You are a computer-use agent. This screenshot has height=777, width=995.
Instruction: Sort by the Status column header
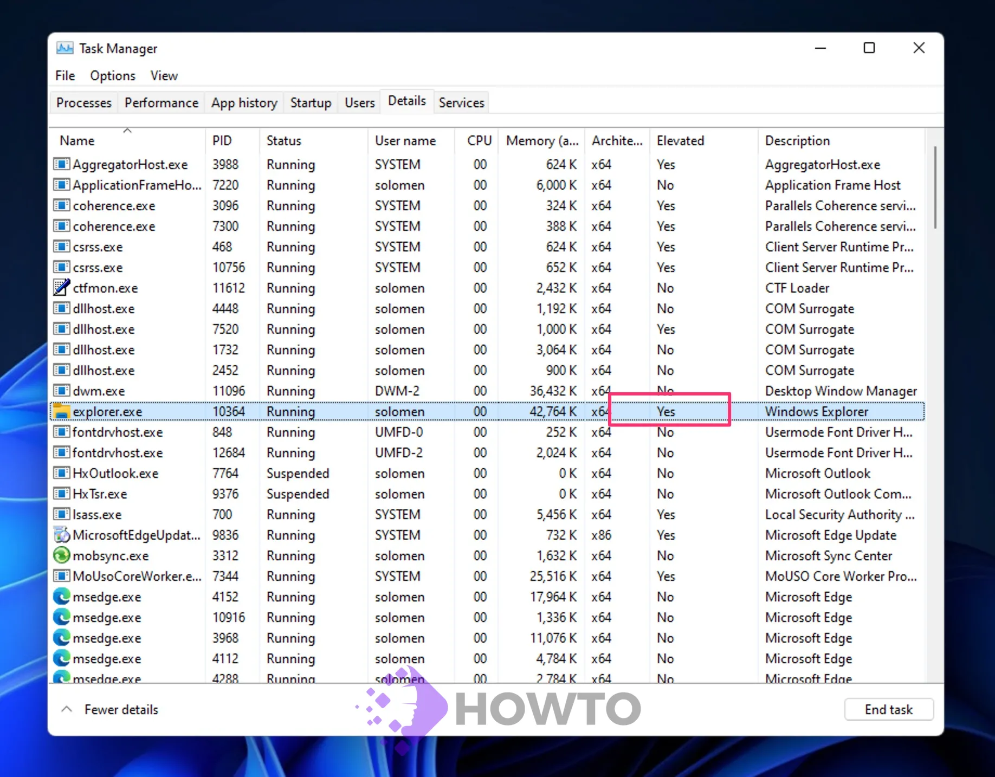pyautogui.click(x=314, y=140)
